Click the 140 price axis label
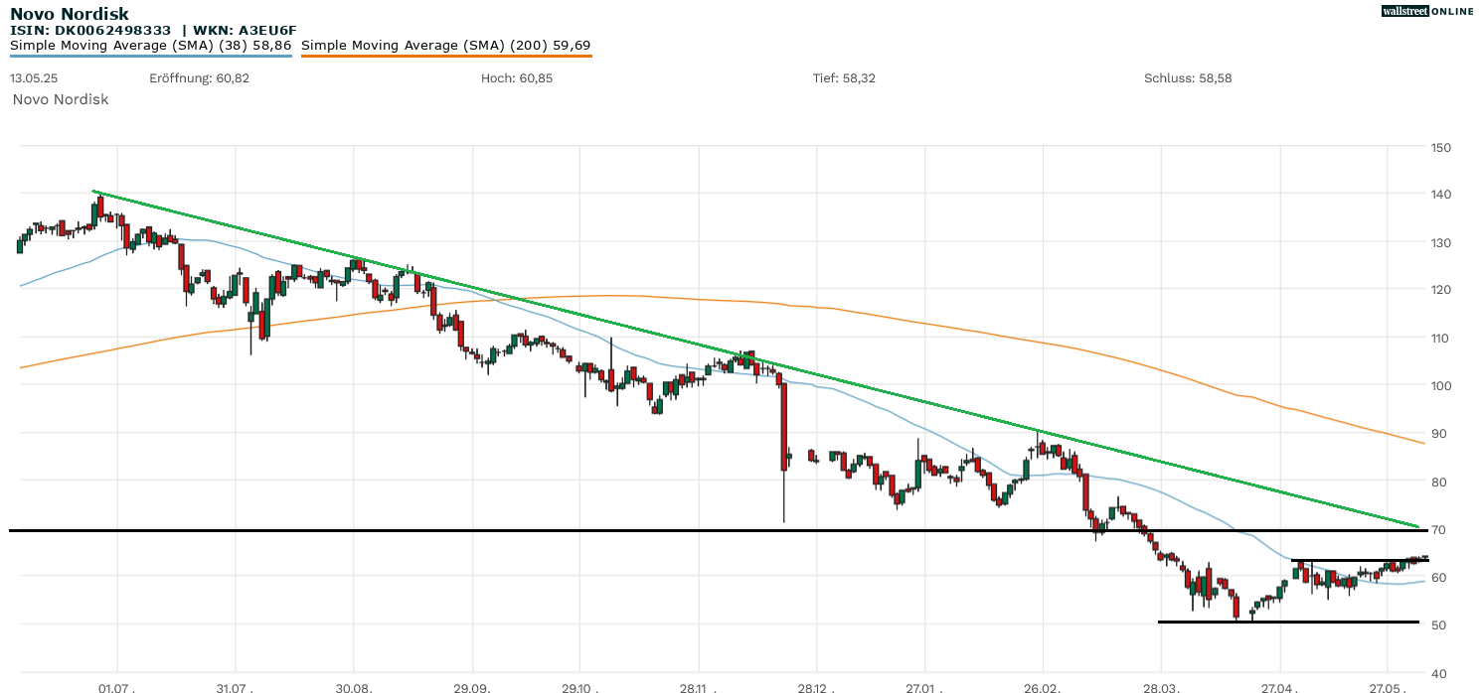 [x=1440, y=195]
